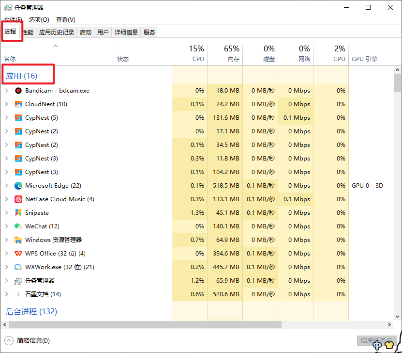Go to the 用户 tab

coord(103,32)
